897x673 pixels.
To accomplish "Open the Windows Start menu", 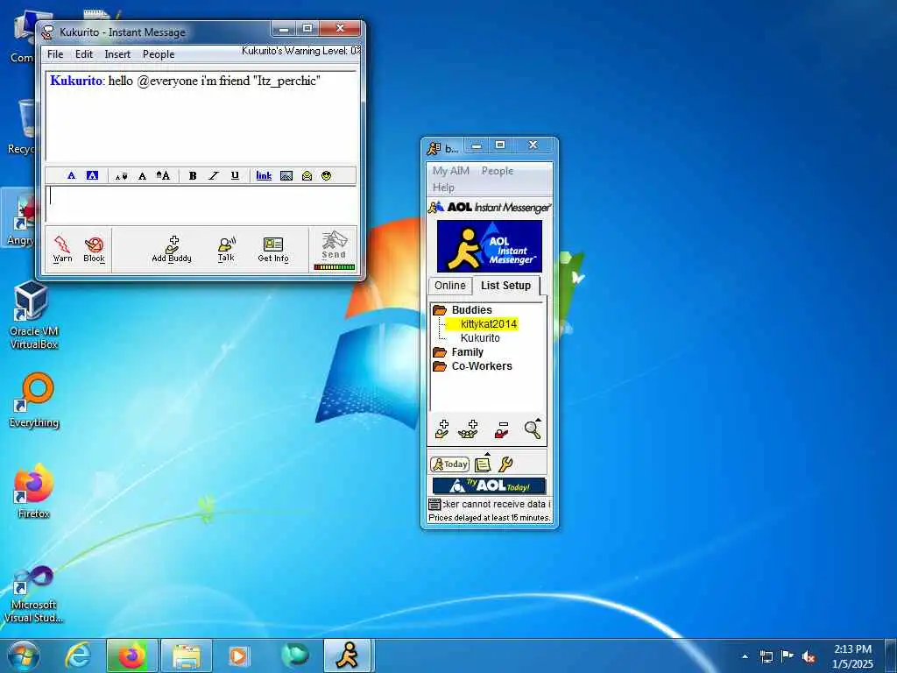I will (23, 655).
